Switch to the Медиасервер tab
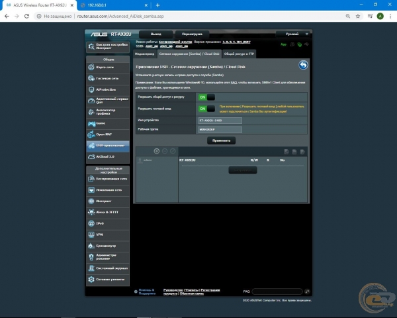Screen dimensions: 397x318 point(144,54)
